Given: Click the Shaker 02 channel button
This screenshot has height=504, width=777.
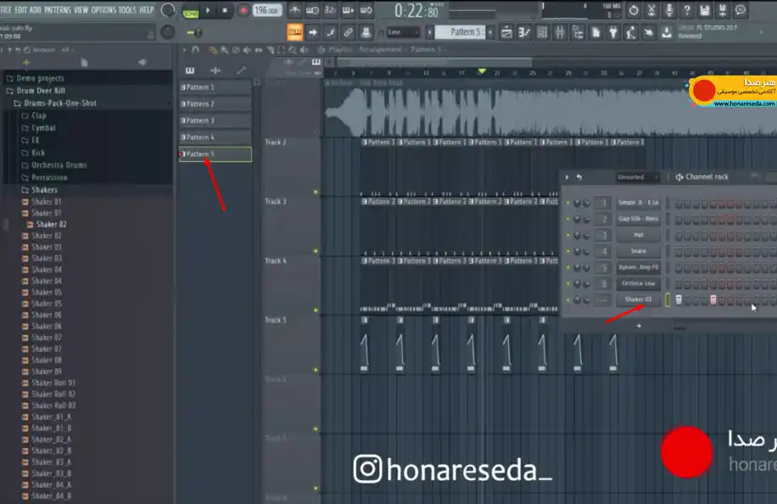Looking at the screenshot, I should [x=638, y=300].
